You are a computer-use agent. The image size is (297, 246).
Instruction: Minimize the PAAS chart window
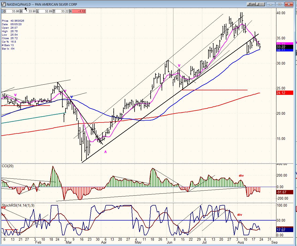[x=271, y=4]
